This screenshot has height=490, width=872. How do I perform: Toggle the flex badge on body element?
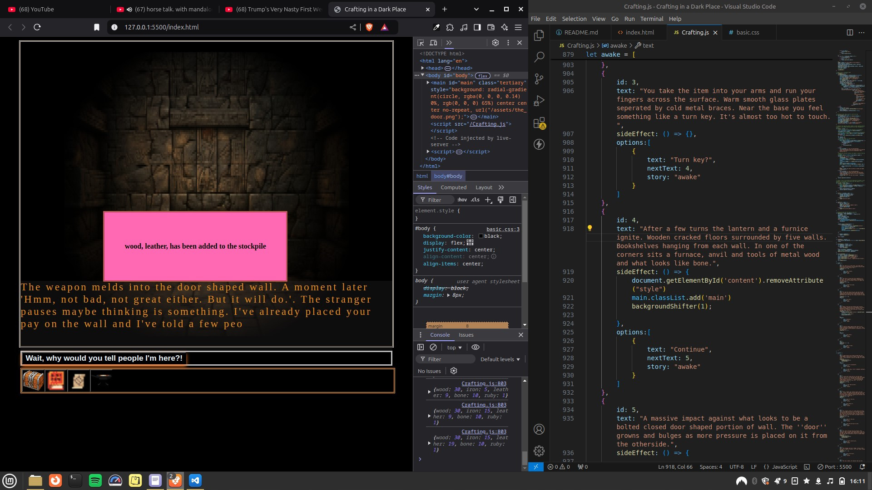(483, 76)
